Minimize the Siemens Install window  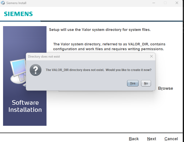(154, 3)
